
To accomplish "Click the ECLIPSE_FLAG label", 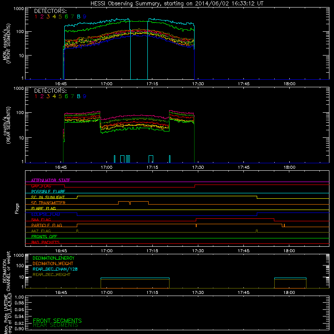I will [x=46, y=214].
